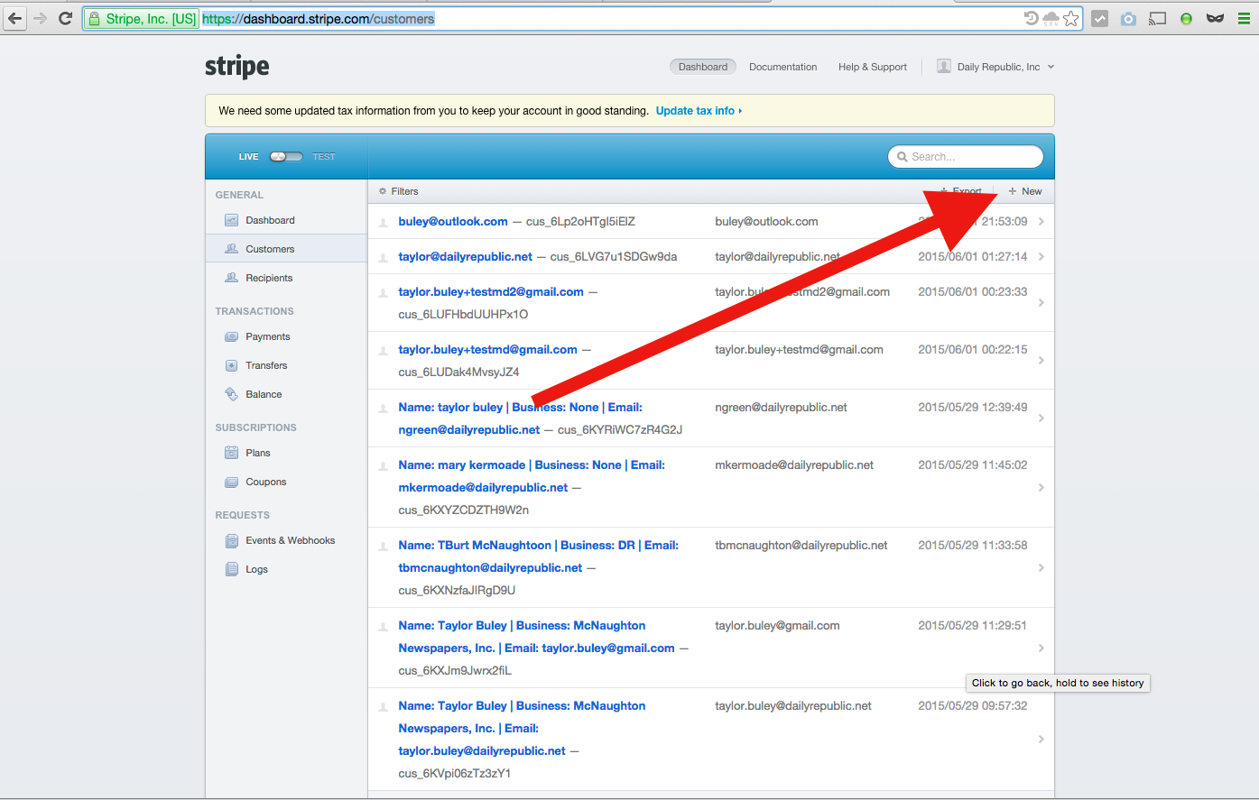This screenshot has height=800, width=1259.
Task: Click the New customer button
Action: click(1025, 191)
